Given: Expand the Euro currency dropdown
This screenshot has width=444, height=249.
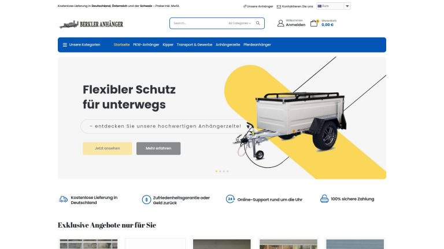Looking at the screenshot, I should coord(333,6).
